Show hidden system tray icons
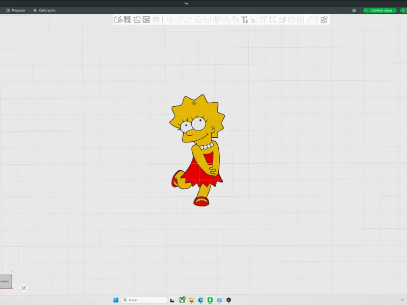The width and height of the screenshot is (407, 305). 402,300
